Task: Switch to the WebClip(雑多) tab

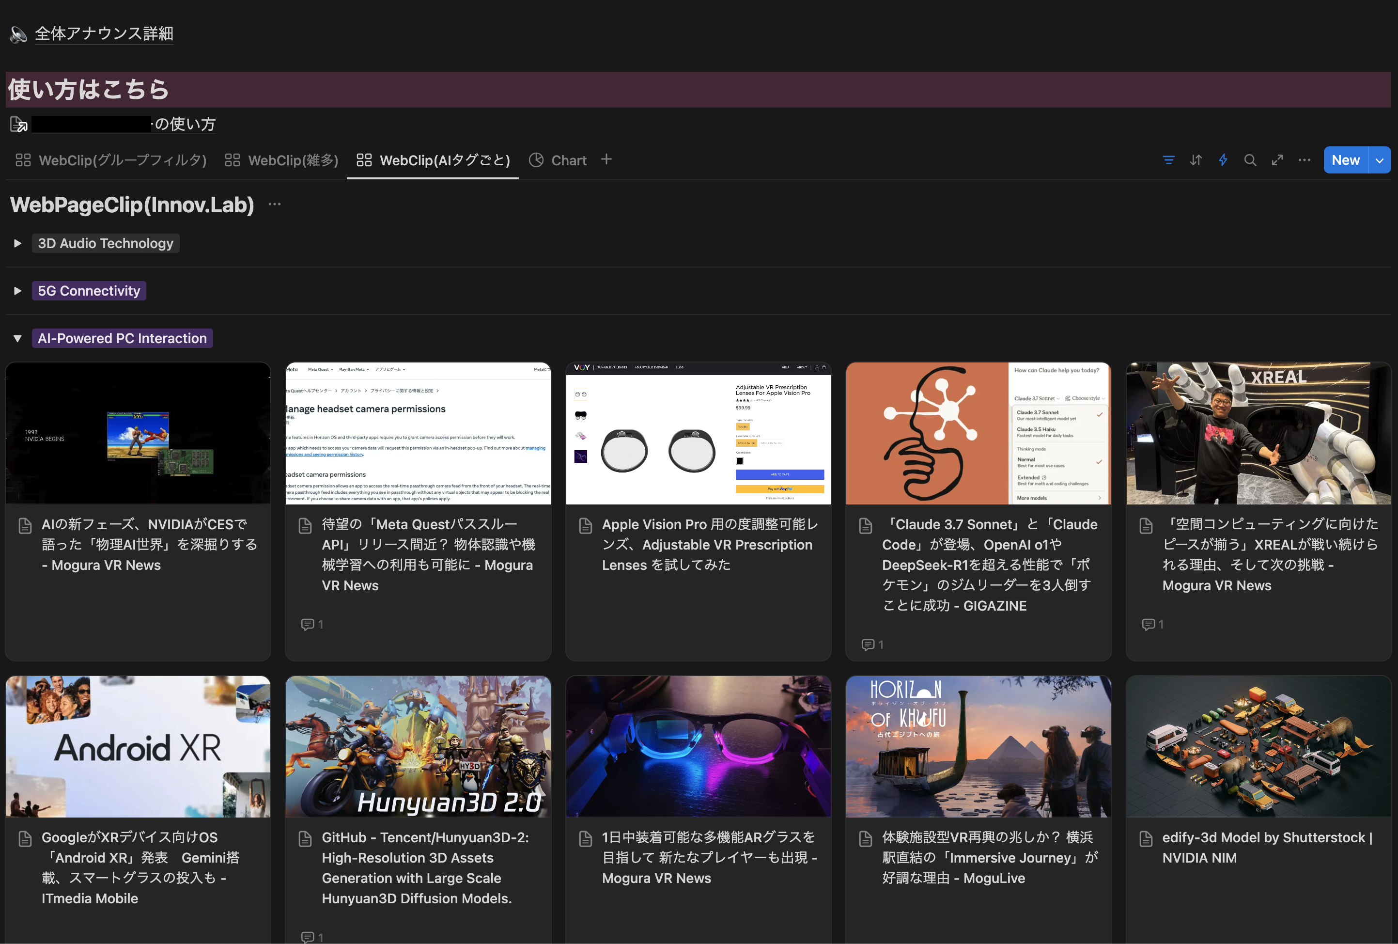Action: (x=281, y=160)
